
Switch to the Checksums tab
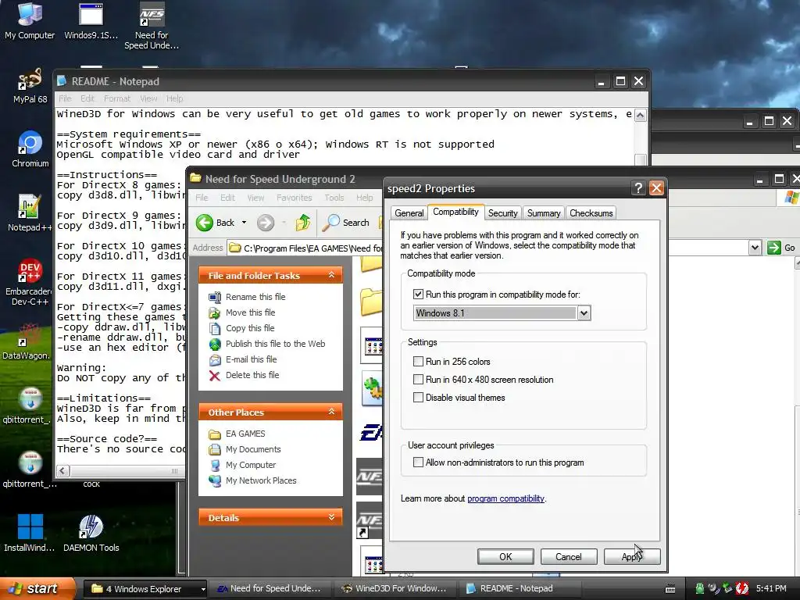(x=591, y=213)
